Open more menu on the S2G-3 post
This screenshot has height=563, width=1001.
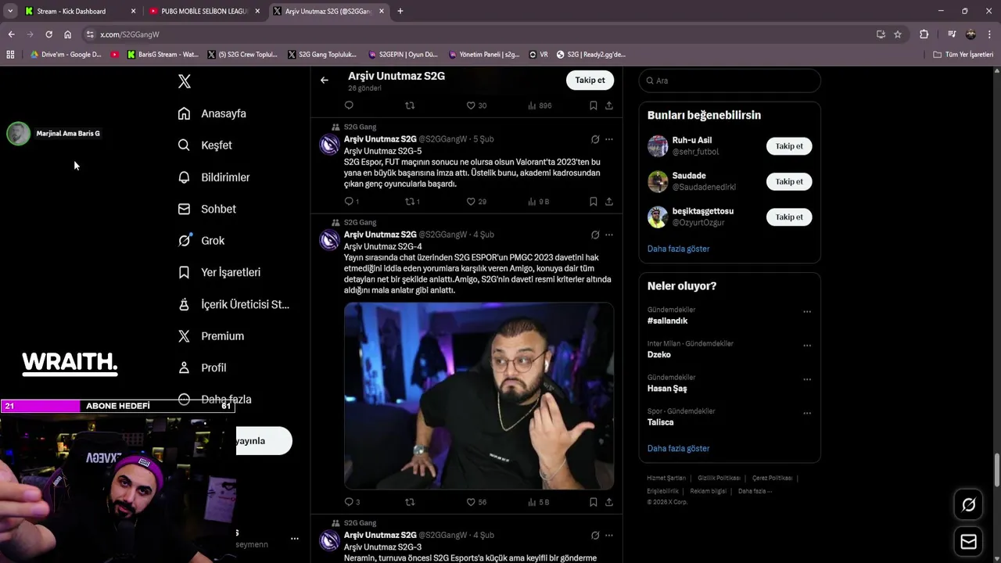tap(609, 535)
